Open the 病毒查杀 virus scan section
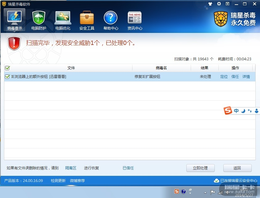 [14, 20]
